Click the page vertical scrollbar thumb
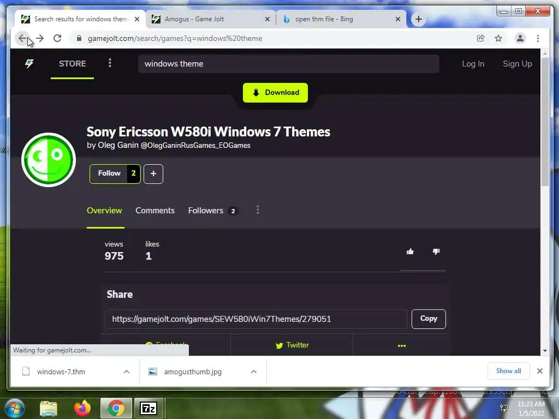 coord(545,121)
